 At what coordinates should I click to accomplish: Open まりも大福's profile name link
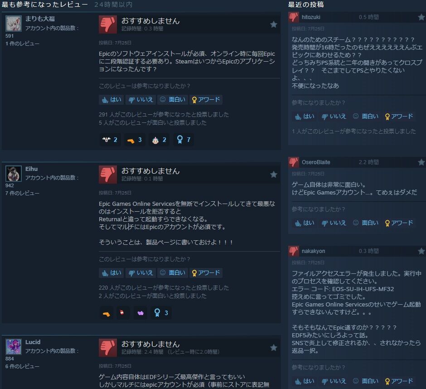pyautogui.click(x=40, y=19)
